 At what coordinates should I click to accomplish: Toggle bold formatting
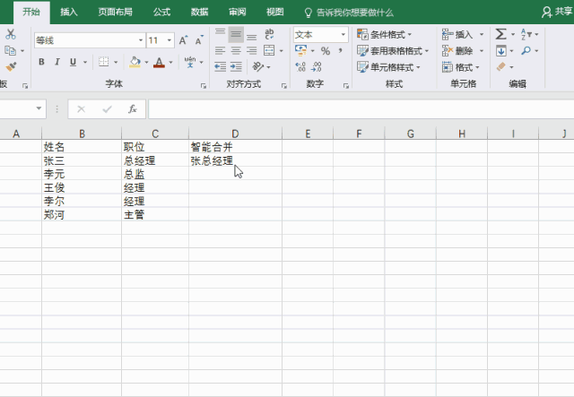[x=41, y=62]
